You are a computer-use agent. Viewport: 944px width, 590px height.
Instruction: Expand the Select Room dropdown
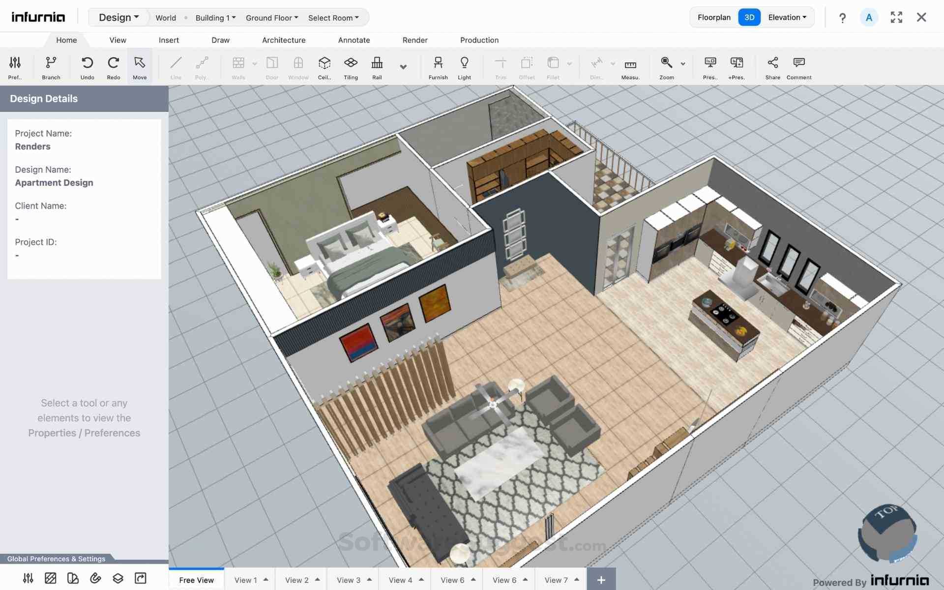(333, 17)
